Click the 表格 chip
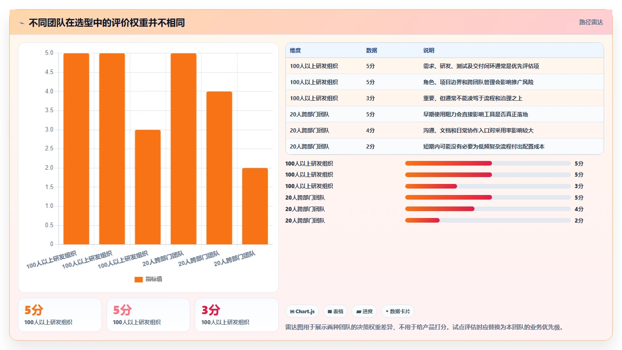 pyautogui.click(x=335, y=311)
